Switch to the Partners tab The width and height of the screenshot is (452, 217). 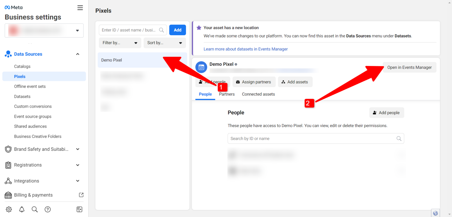227,94
